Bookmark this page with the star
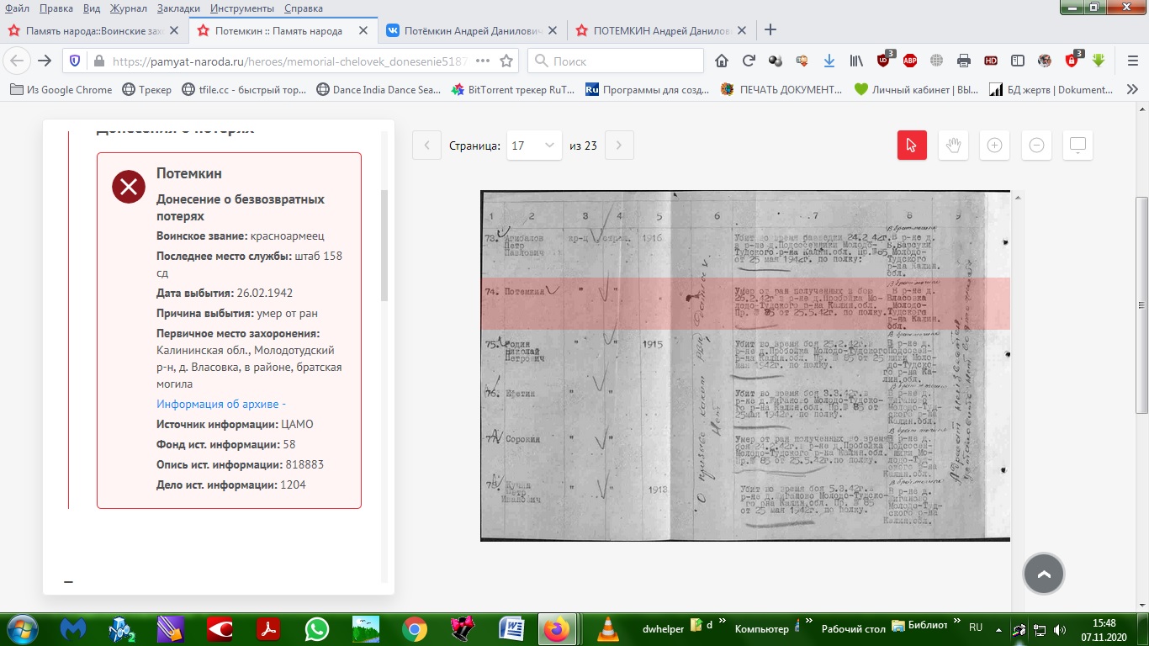Image resolution: width=1149 pixels, height=646 pixels. tap(506, 61)
